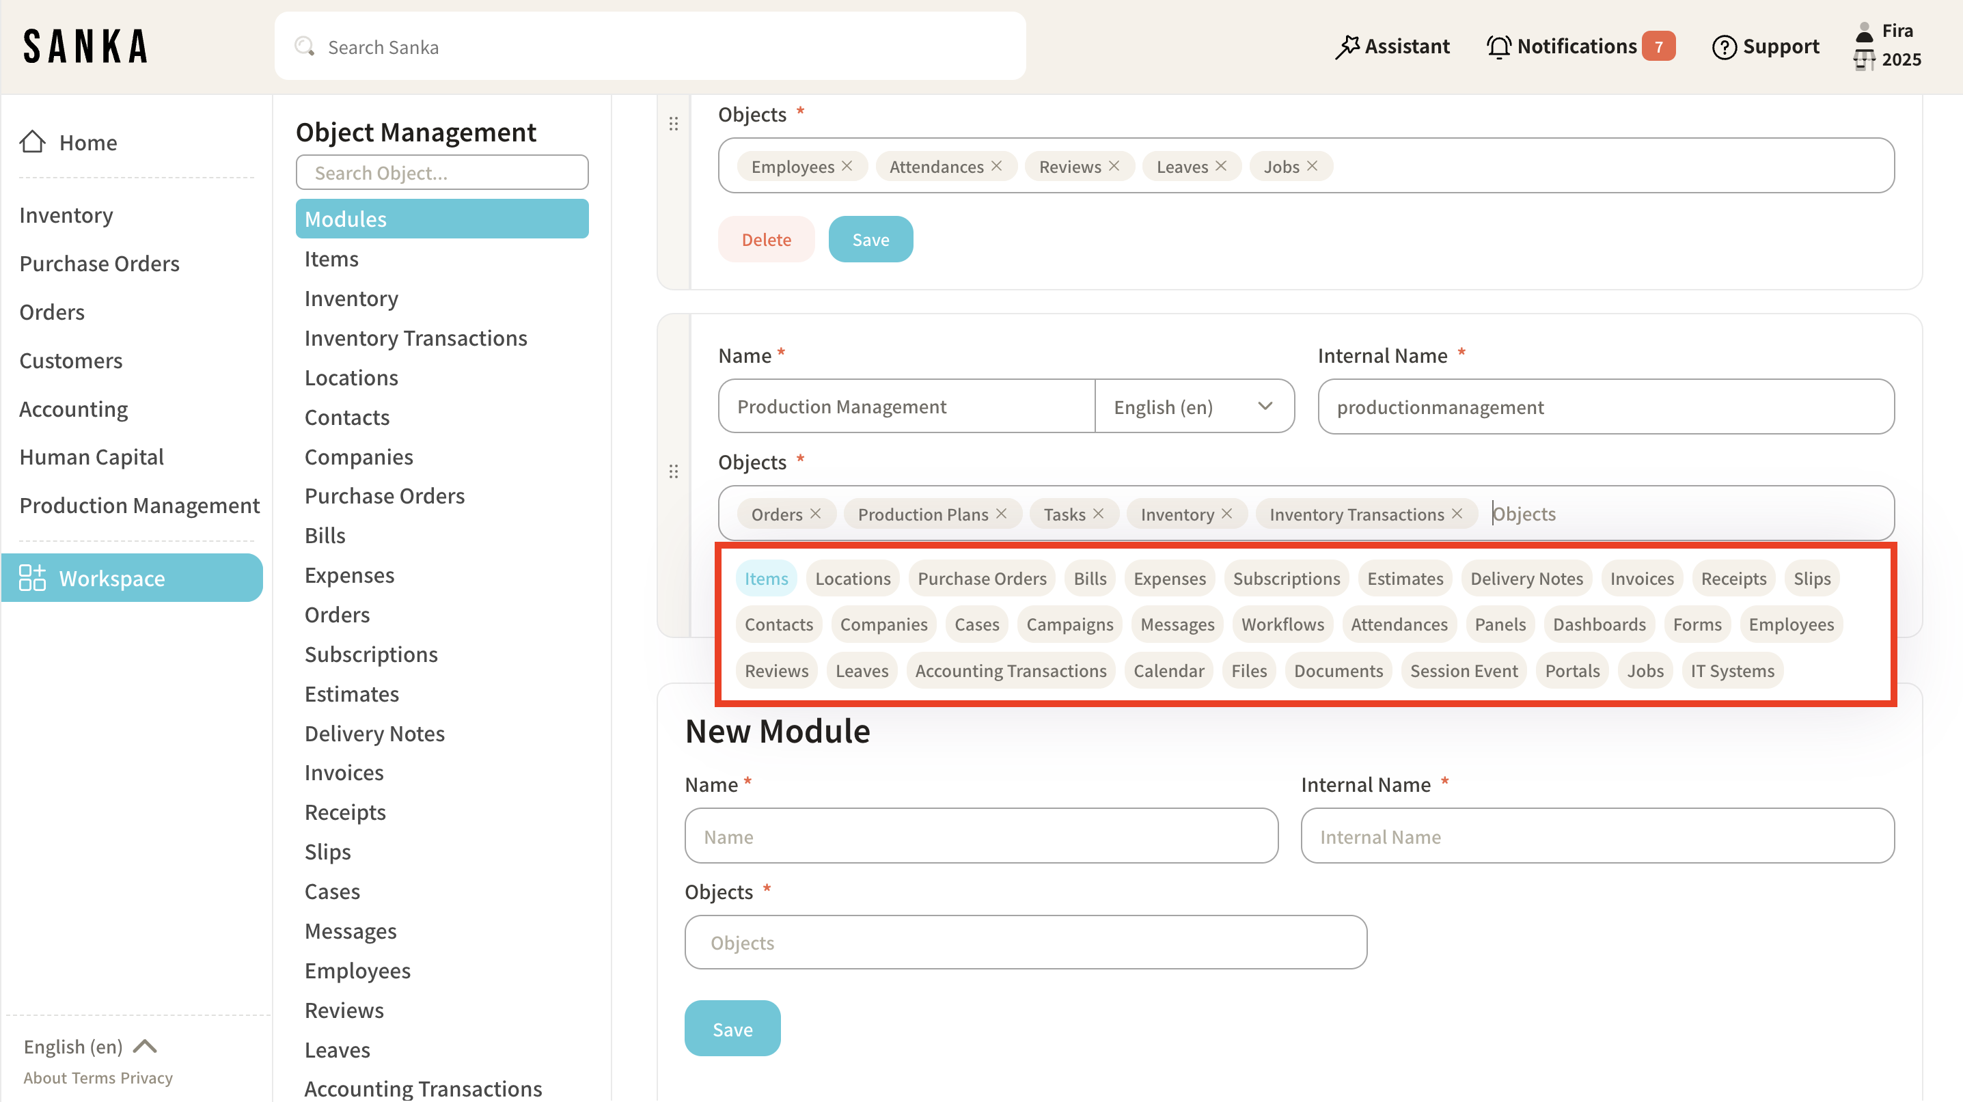Remove the Tasks object tag
1963x1102 pixels.
(x=1098, y=514)
